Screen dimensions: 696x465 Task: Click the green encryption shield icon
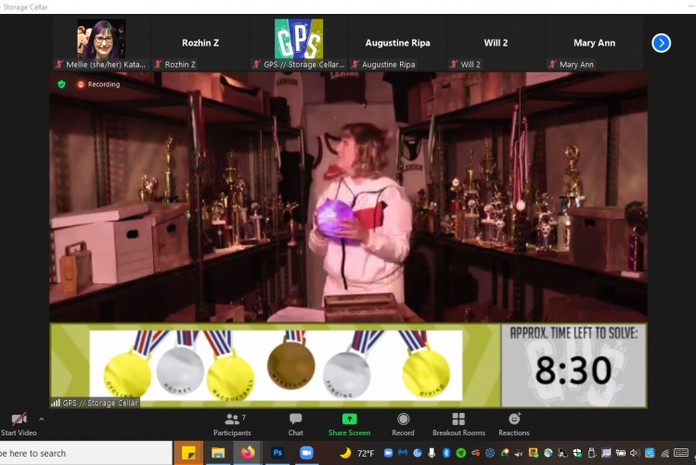coord(62,84)
